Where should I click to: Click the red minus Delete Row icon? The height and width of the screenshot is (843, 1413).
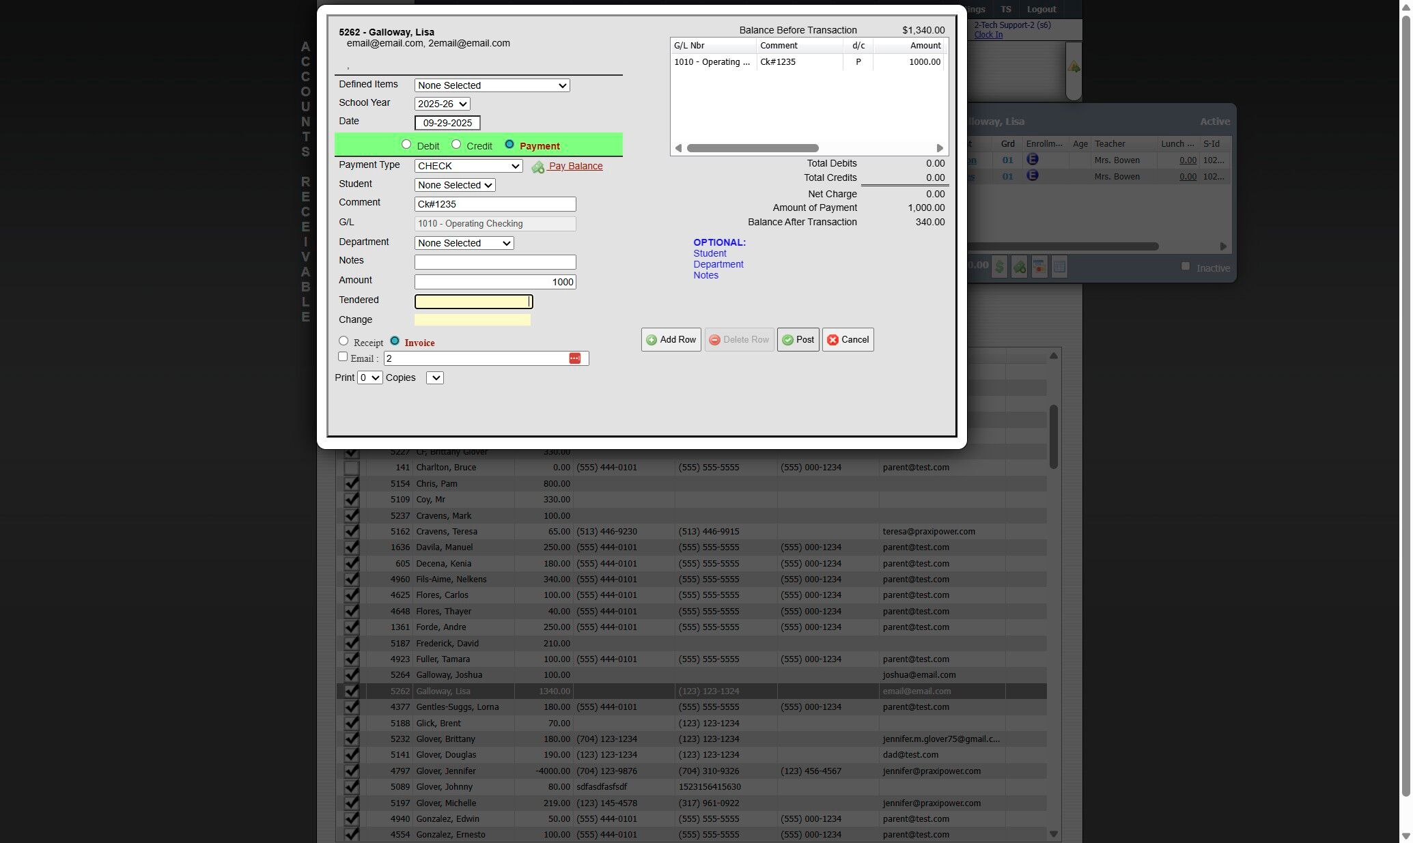(714, 340)
